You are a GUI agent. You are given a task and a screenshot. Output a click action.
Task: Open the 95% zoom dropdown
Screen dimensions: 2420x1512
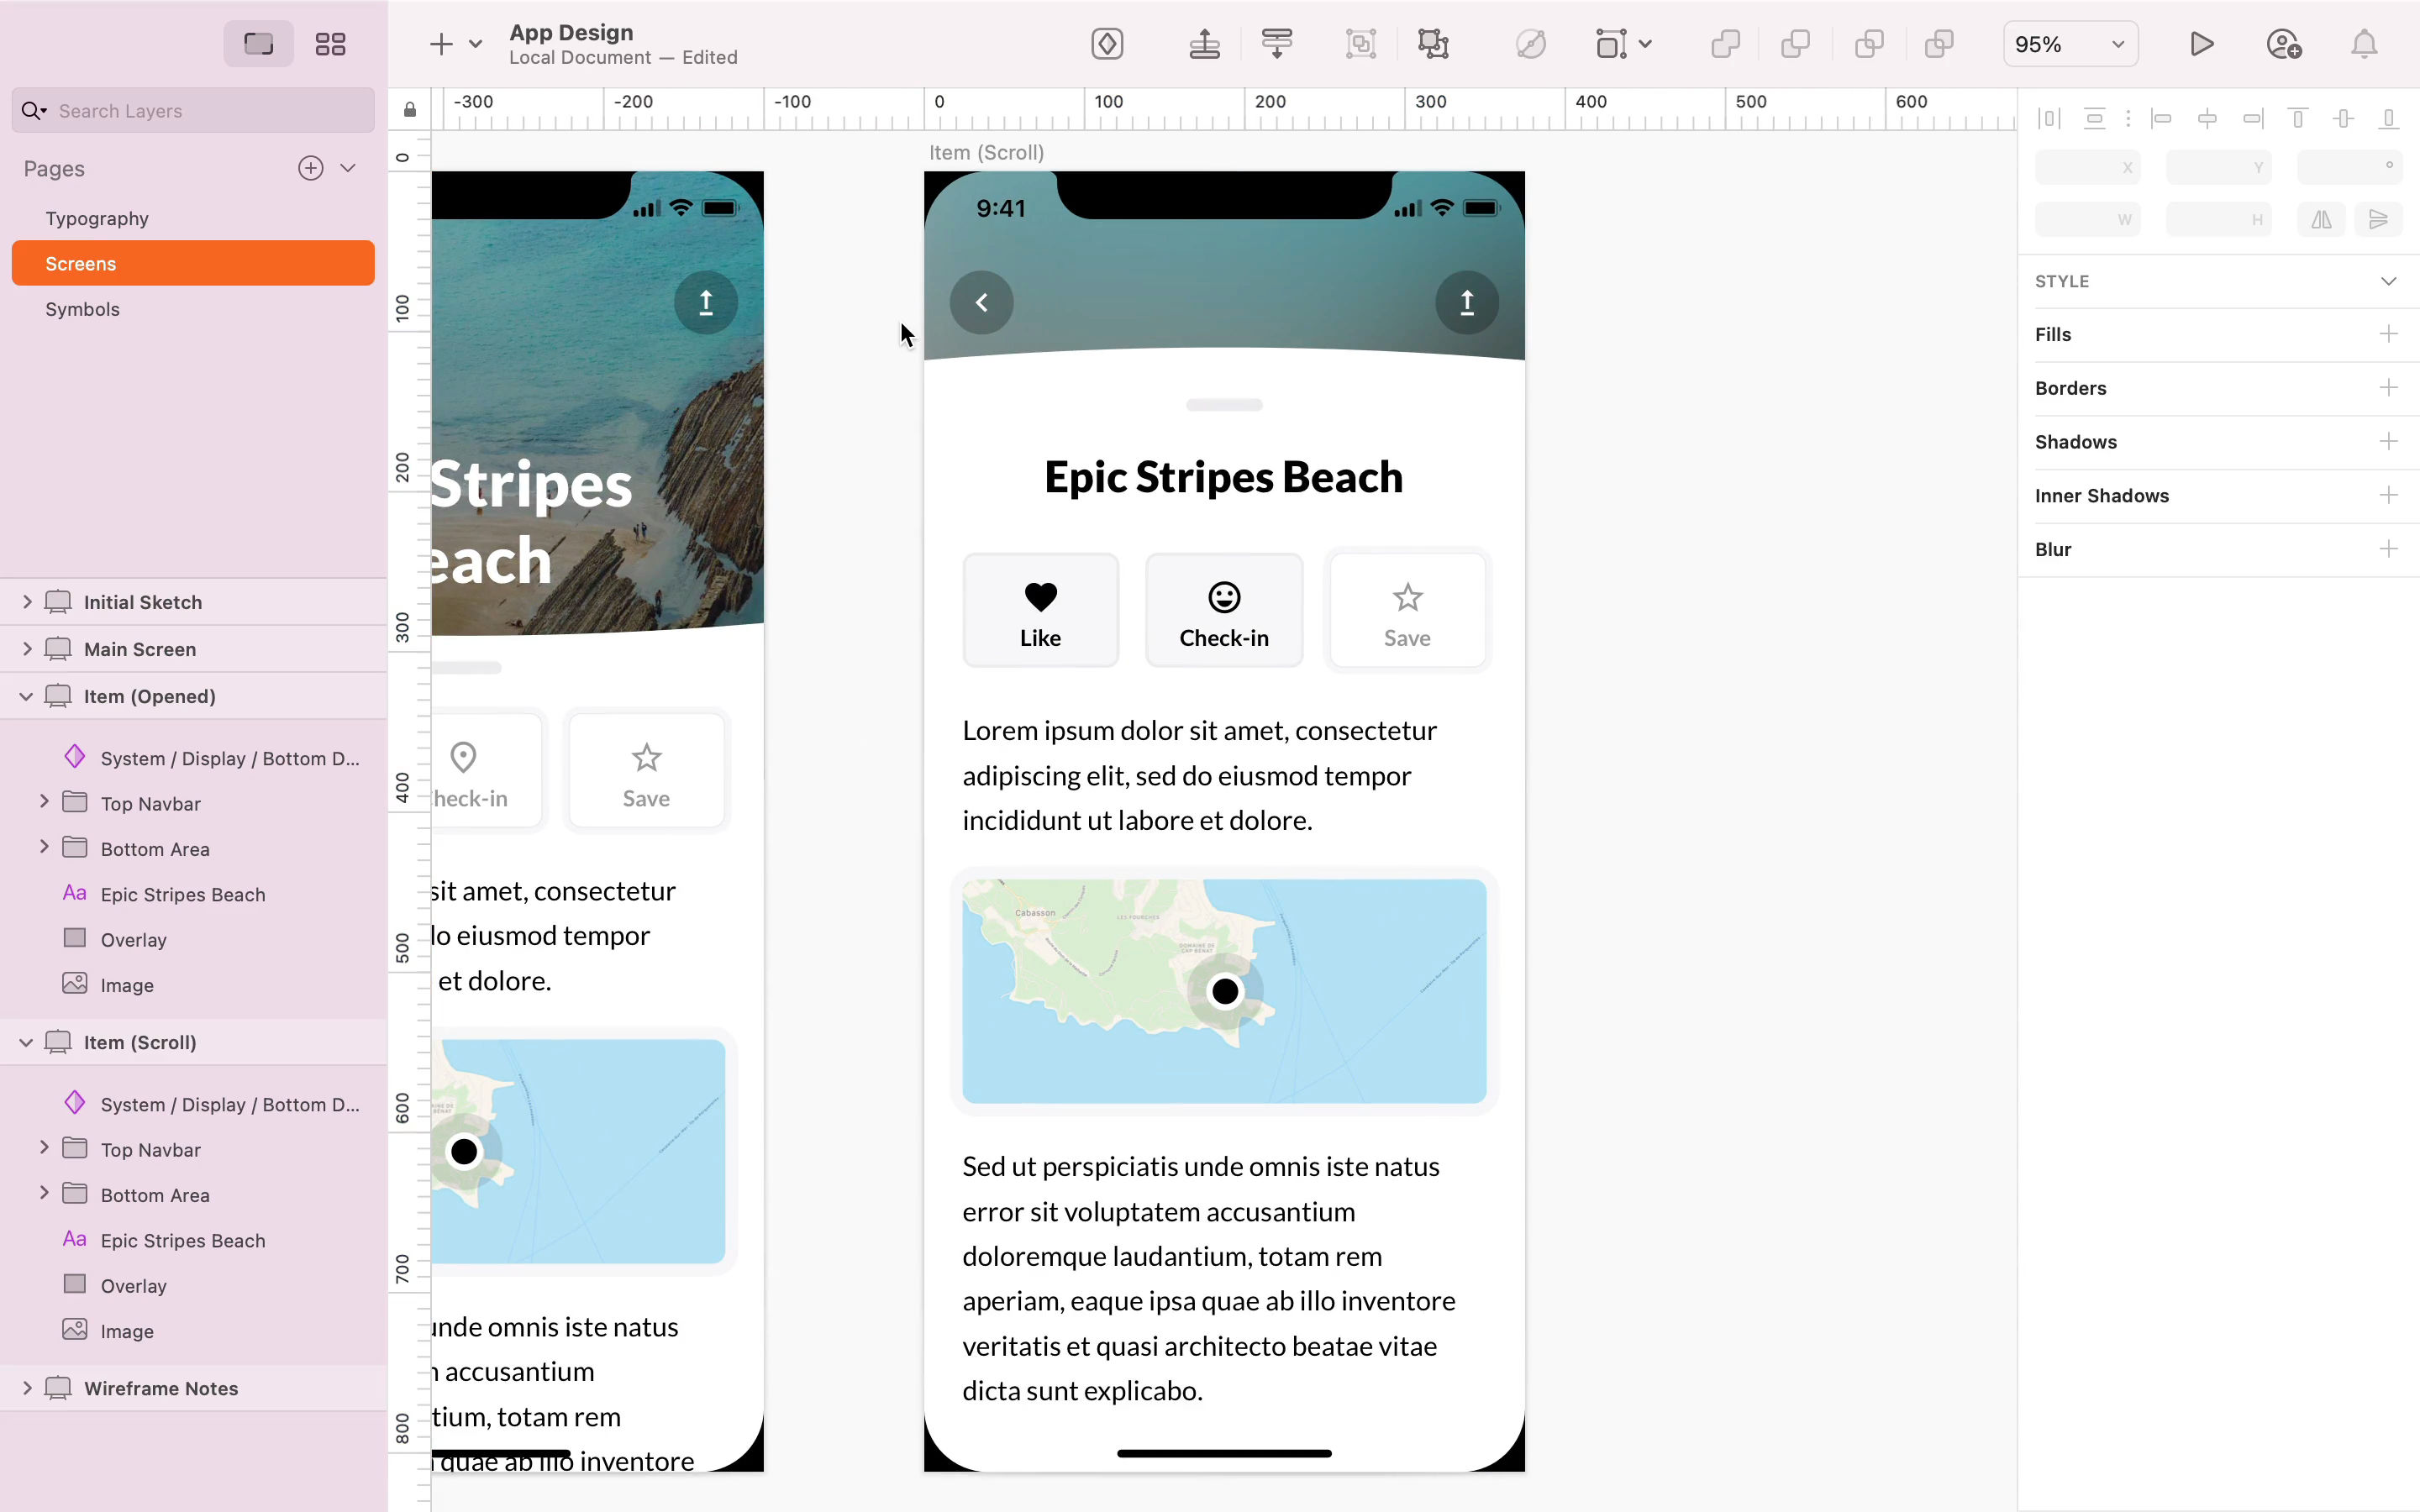click(2070, 44)
